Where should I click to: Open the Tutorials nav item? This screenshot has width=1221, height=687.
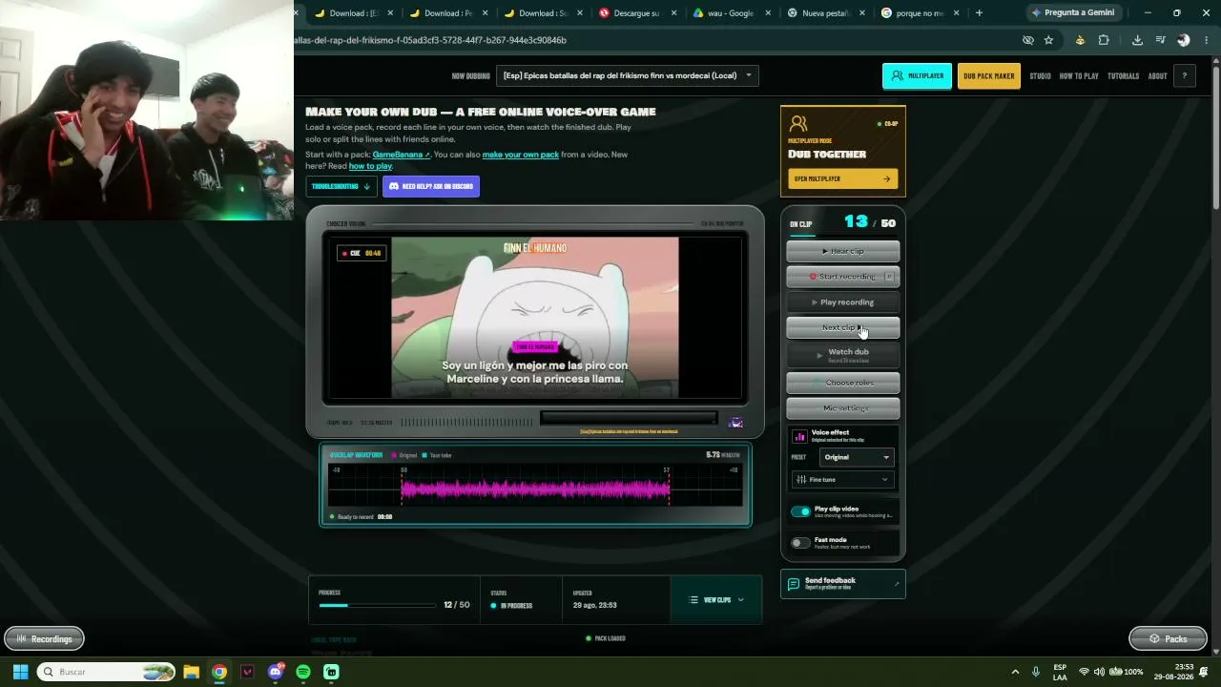(x=1123, y=76)
